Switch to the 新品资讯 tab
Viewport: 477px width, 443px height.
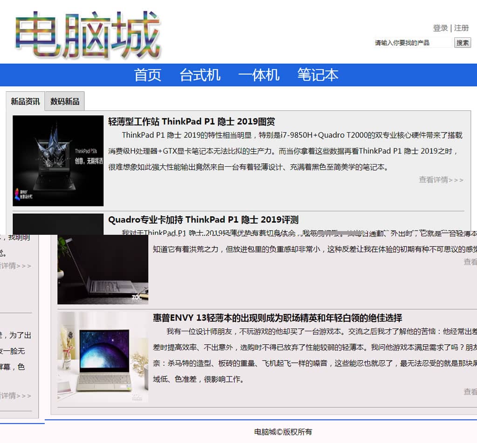tap(26, 102)
